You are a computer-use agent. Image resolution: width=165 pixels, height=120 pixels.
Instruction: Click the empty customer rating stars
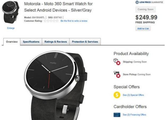(51, 21)
